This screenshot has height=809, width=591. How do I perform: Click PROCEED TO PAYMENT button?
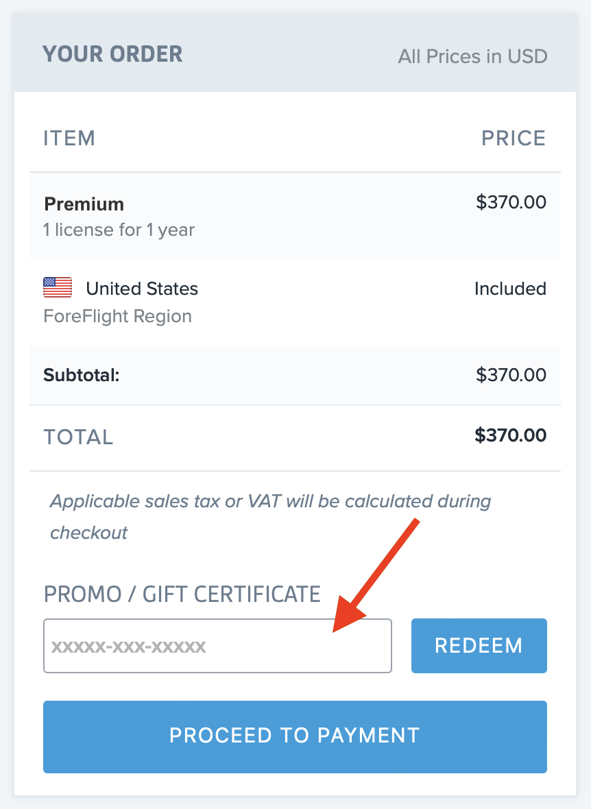[x=295, y=736]
